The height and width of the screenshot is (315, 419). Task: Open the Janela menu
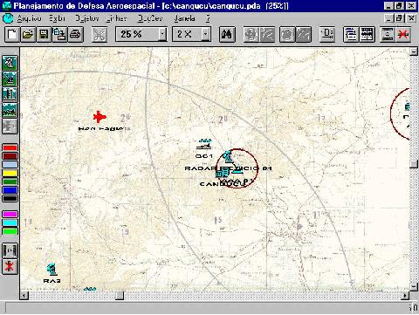(x=184, y=18)
